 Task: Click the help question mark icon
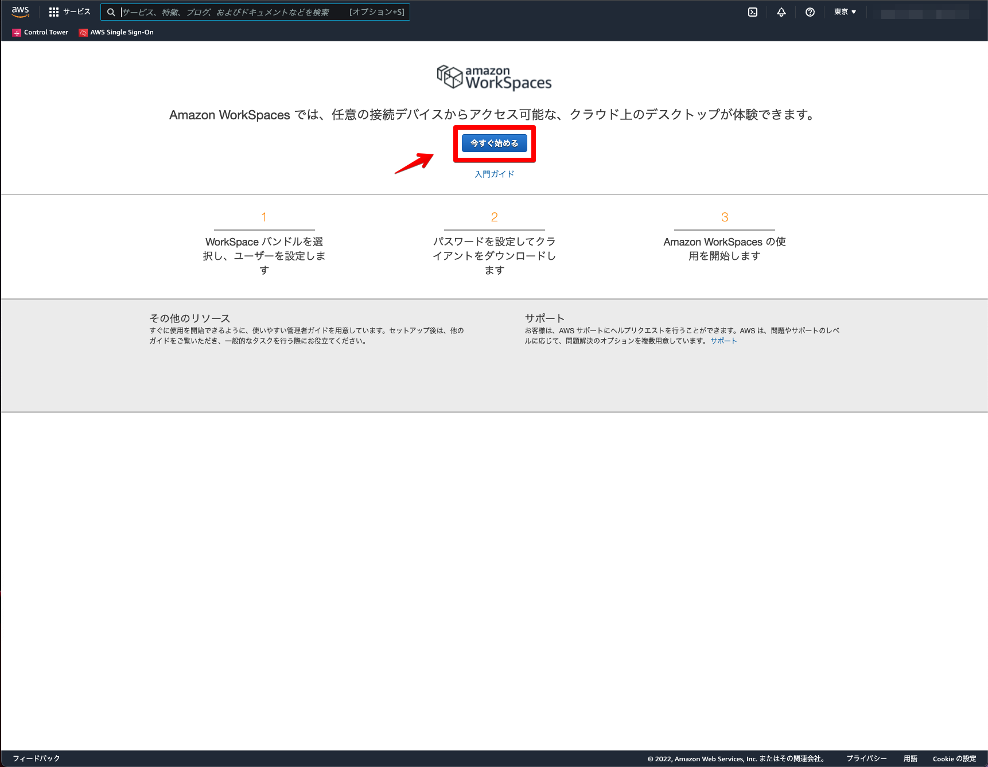point(810,11)
